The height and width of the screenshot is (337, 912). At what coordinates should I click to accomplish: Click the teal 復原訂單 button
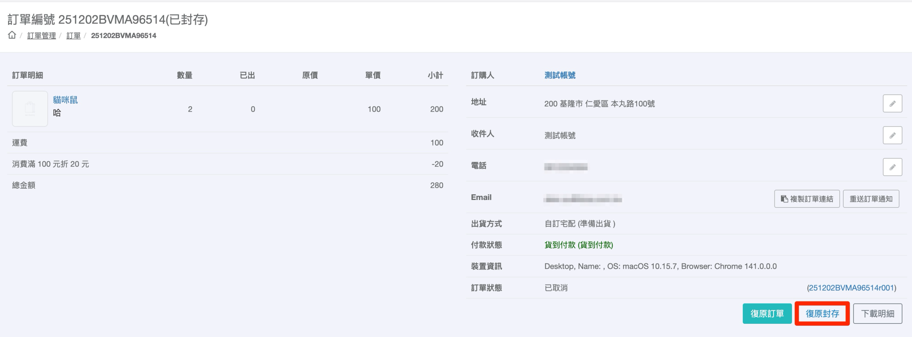point(767,314)
